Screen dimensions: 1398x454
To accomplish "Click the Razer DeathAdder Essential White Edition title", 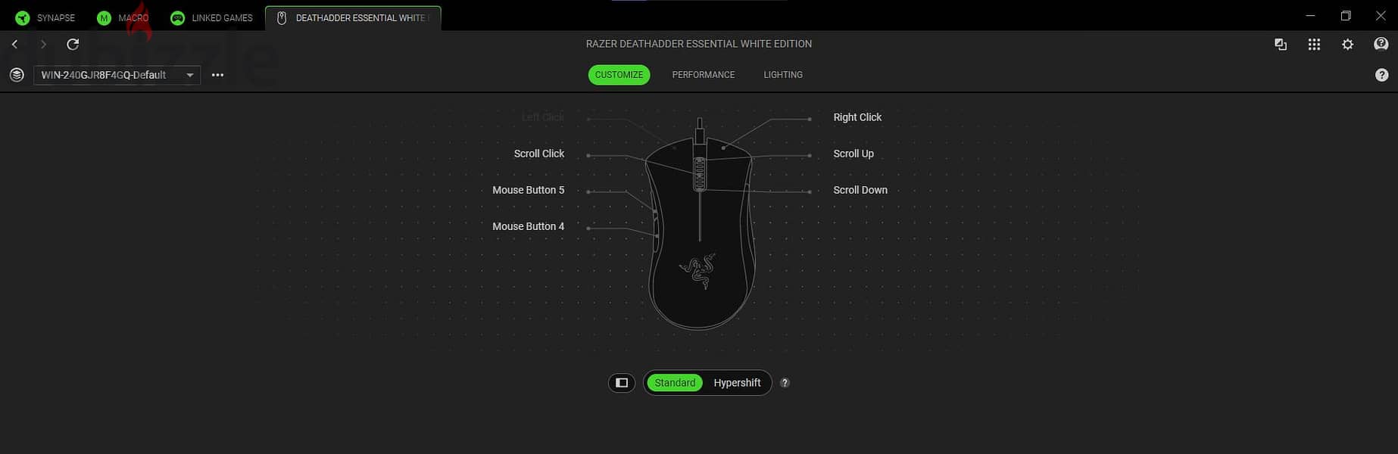I will point(698,44).
